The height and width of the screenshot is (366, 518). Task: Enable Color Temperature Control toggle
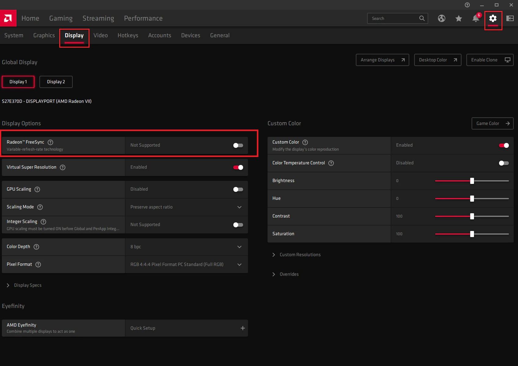point(504,163)
